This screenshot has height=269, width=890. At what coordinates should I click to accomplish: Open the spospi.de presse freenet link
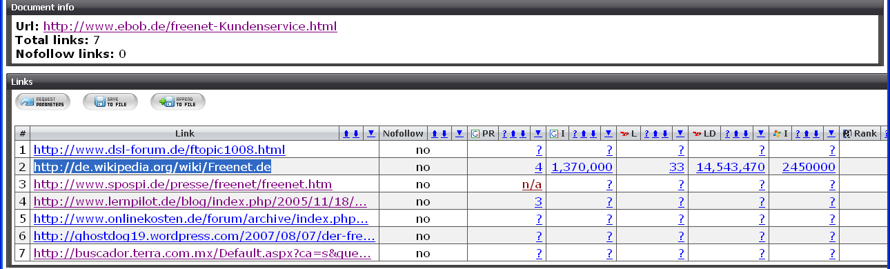tap(183, 184)
